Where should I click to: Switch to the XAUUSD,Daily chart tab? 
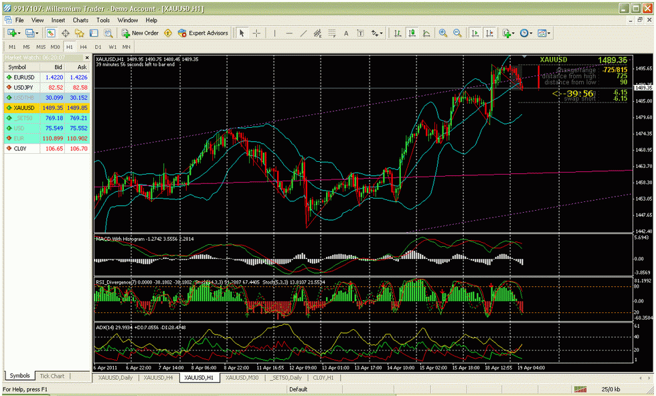point(115,377)
